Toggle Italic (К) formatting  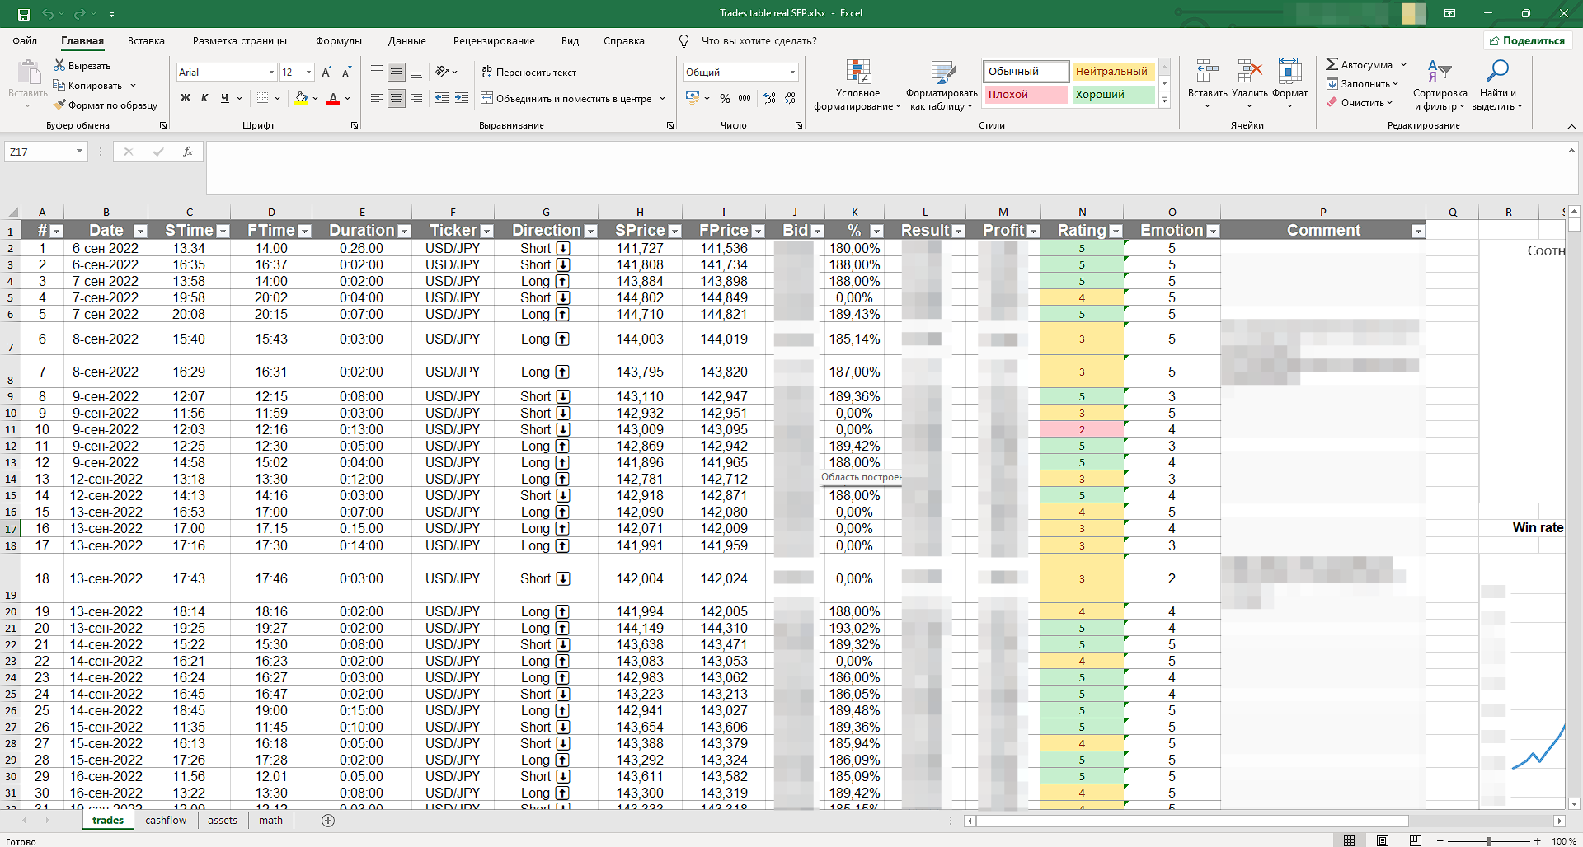[x=204, y=98]
